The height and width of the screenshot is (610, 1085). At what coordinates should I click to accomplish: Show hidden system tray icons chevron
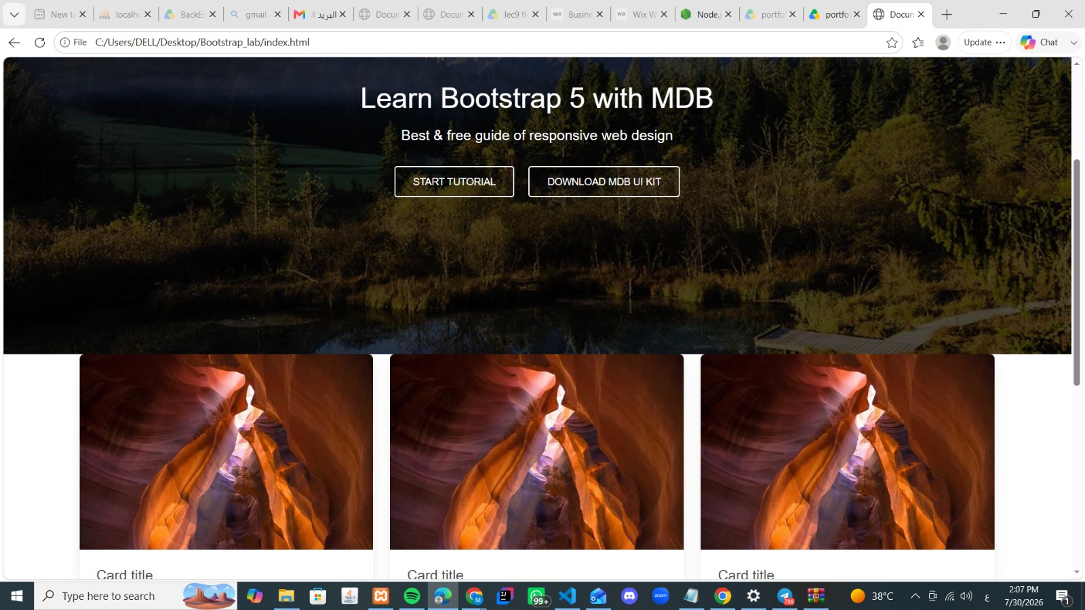click(x=915, y=596)
